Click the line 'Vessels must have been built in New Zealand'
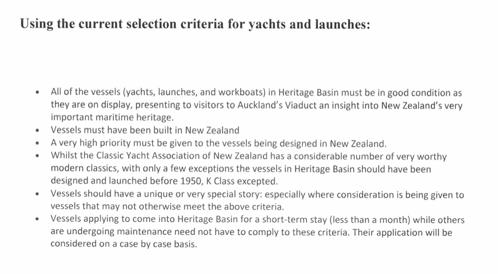 [145, 131]
